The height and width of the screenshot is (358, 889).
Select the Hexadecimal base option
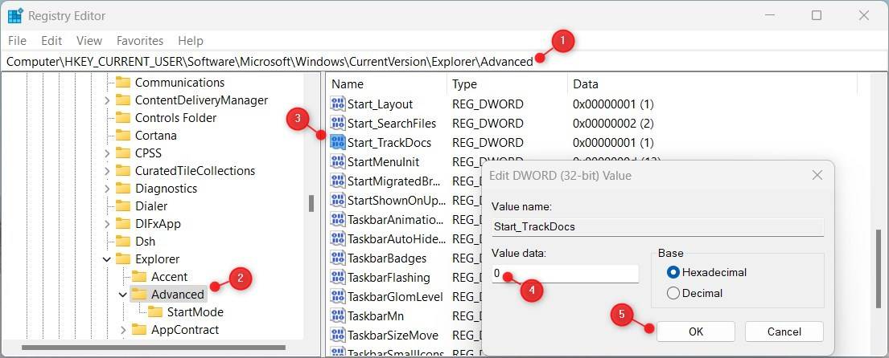tap(673, 272)
